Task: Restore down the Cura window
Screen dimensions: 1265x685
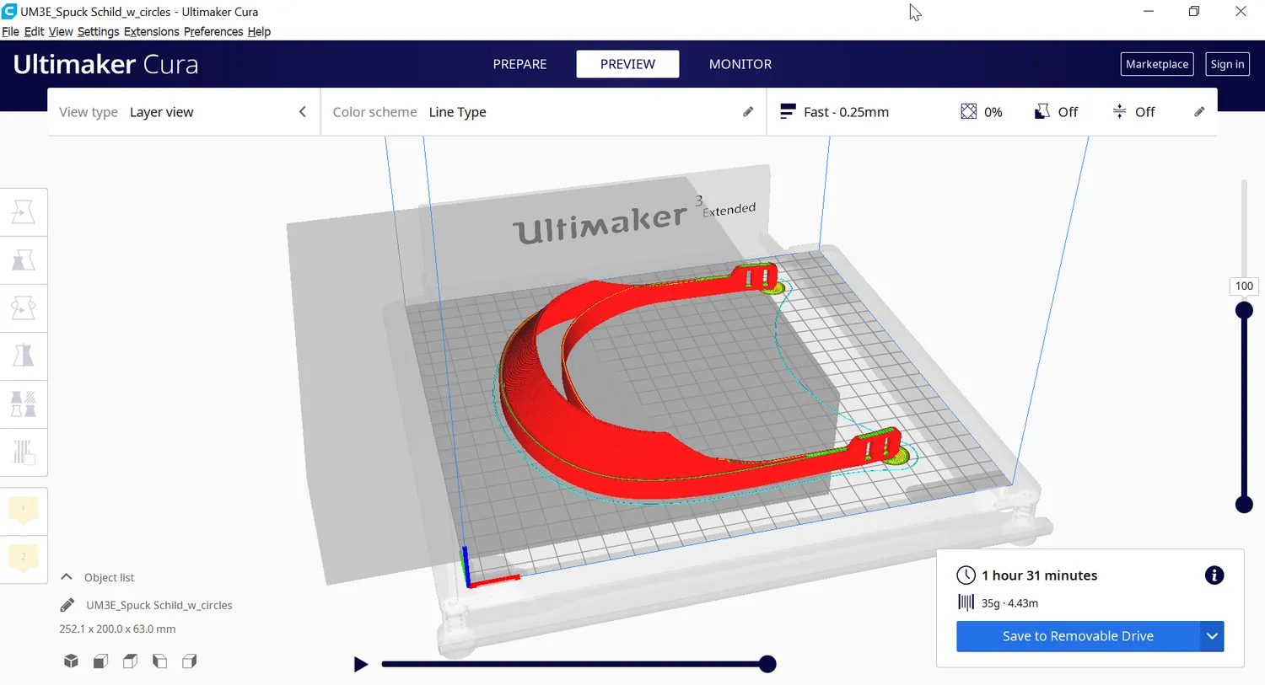Action: click(x=1194, y=11)
